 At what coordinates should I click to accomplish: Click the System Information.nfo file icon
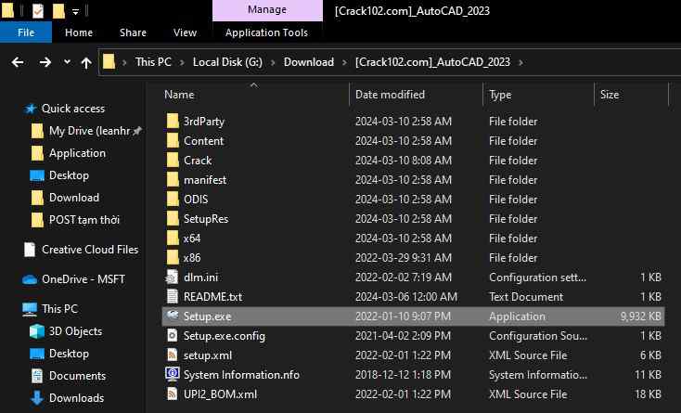tap(172, 374)
